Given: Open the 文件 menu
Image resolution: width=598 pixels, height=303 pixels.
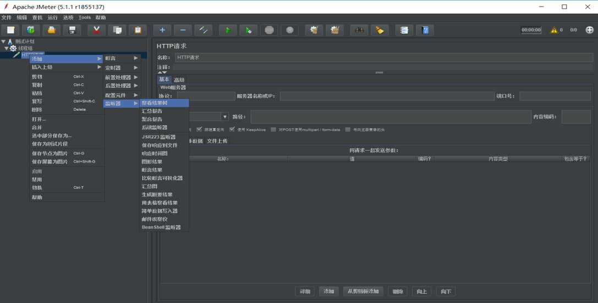Looking at the screenshot, I should 7,18.
